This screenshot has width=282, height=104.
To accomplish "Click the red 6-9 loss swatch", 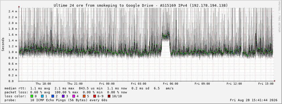I will point(94,96).
